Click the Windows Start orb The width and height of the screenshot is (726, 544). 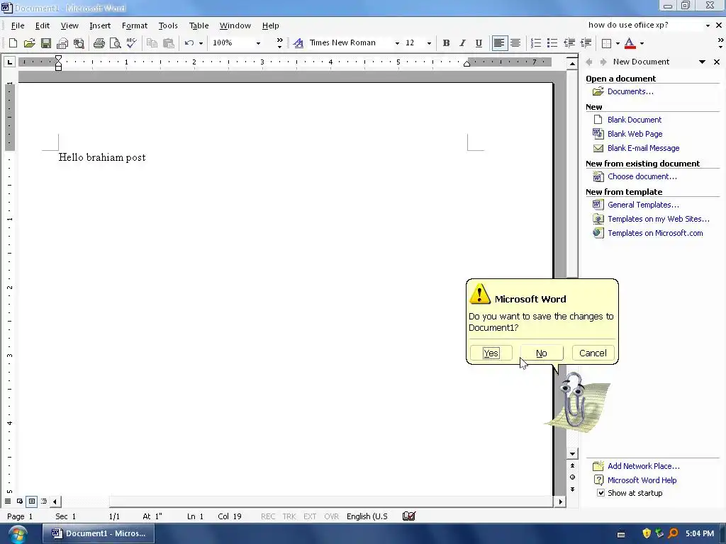tap(18, 534)
